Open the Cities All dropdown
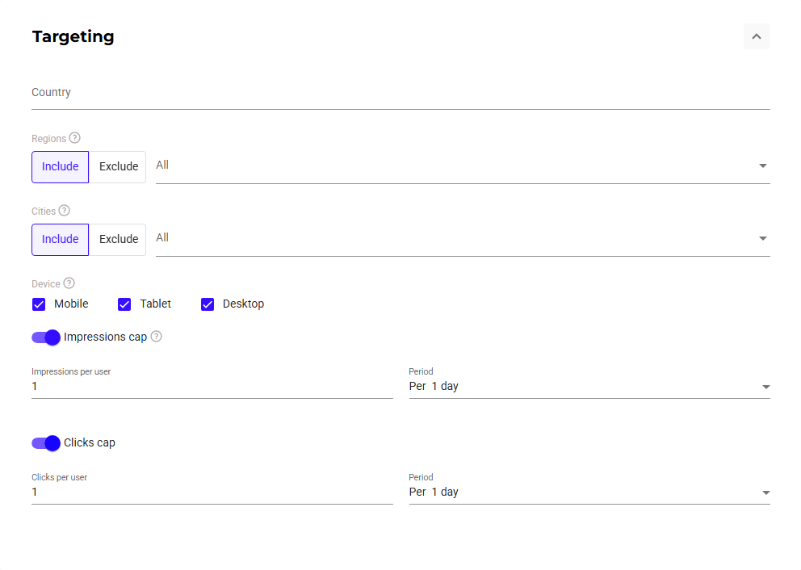Viewport: 801px width, 570px height. [462, 239]
